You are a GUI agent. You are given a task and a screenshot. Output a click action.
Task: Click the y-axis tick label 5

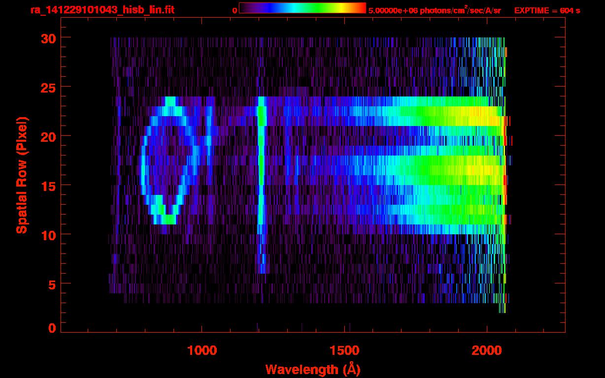point(52,284)
